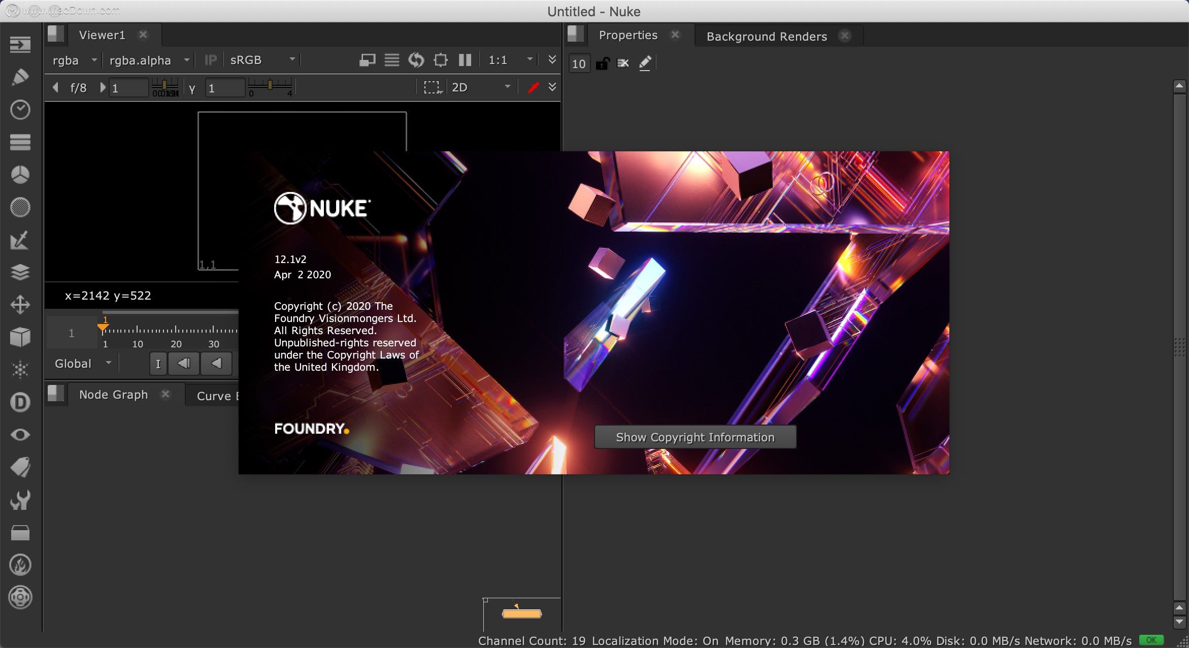
Task: Open the sRGB viewer process dropdown
Action: point(262,60)
